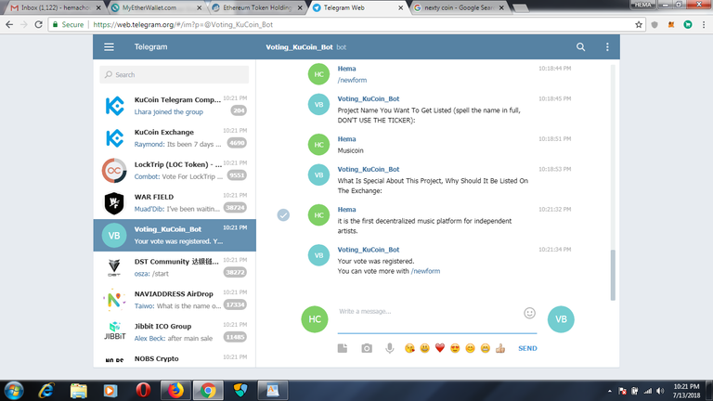Screen dimensions: 713x401
Task: Click the SEND button
Action: (527, 348)
